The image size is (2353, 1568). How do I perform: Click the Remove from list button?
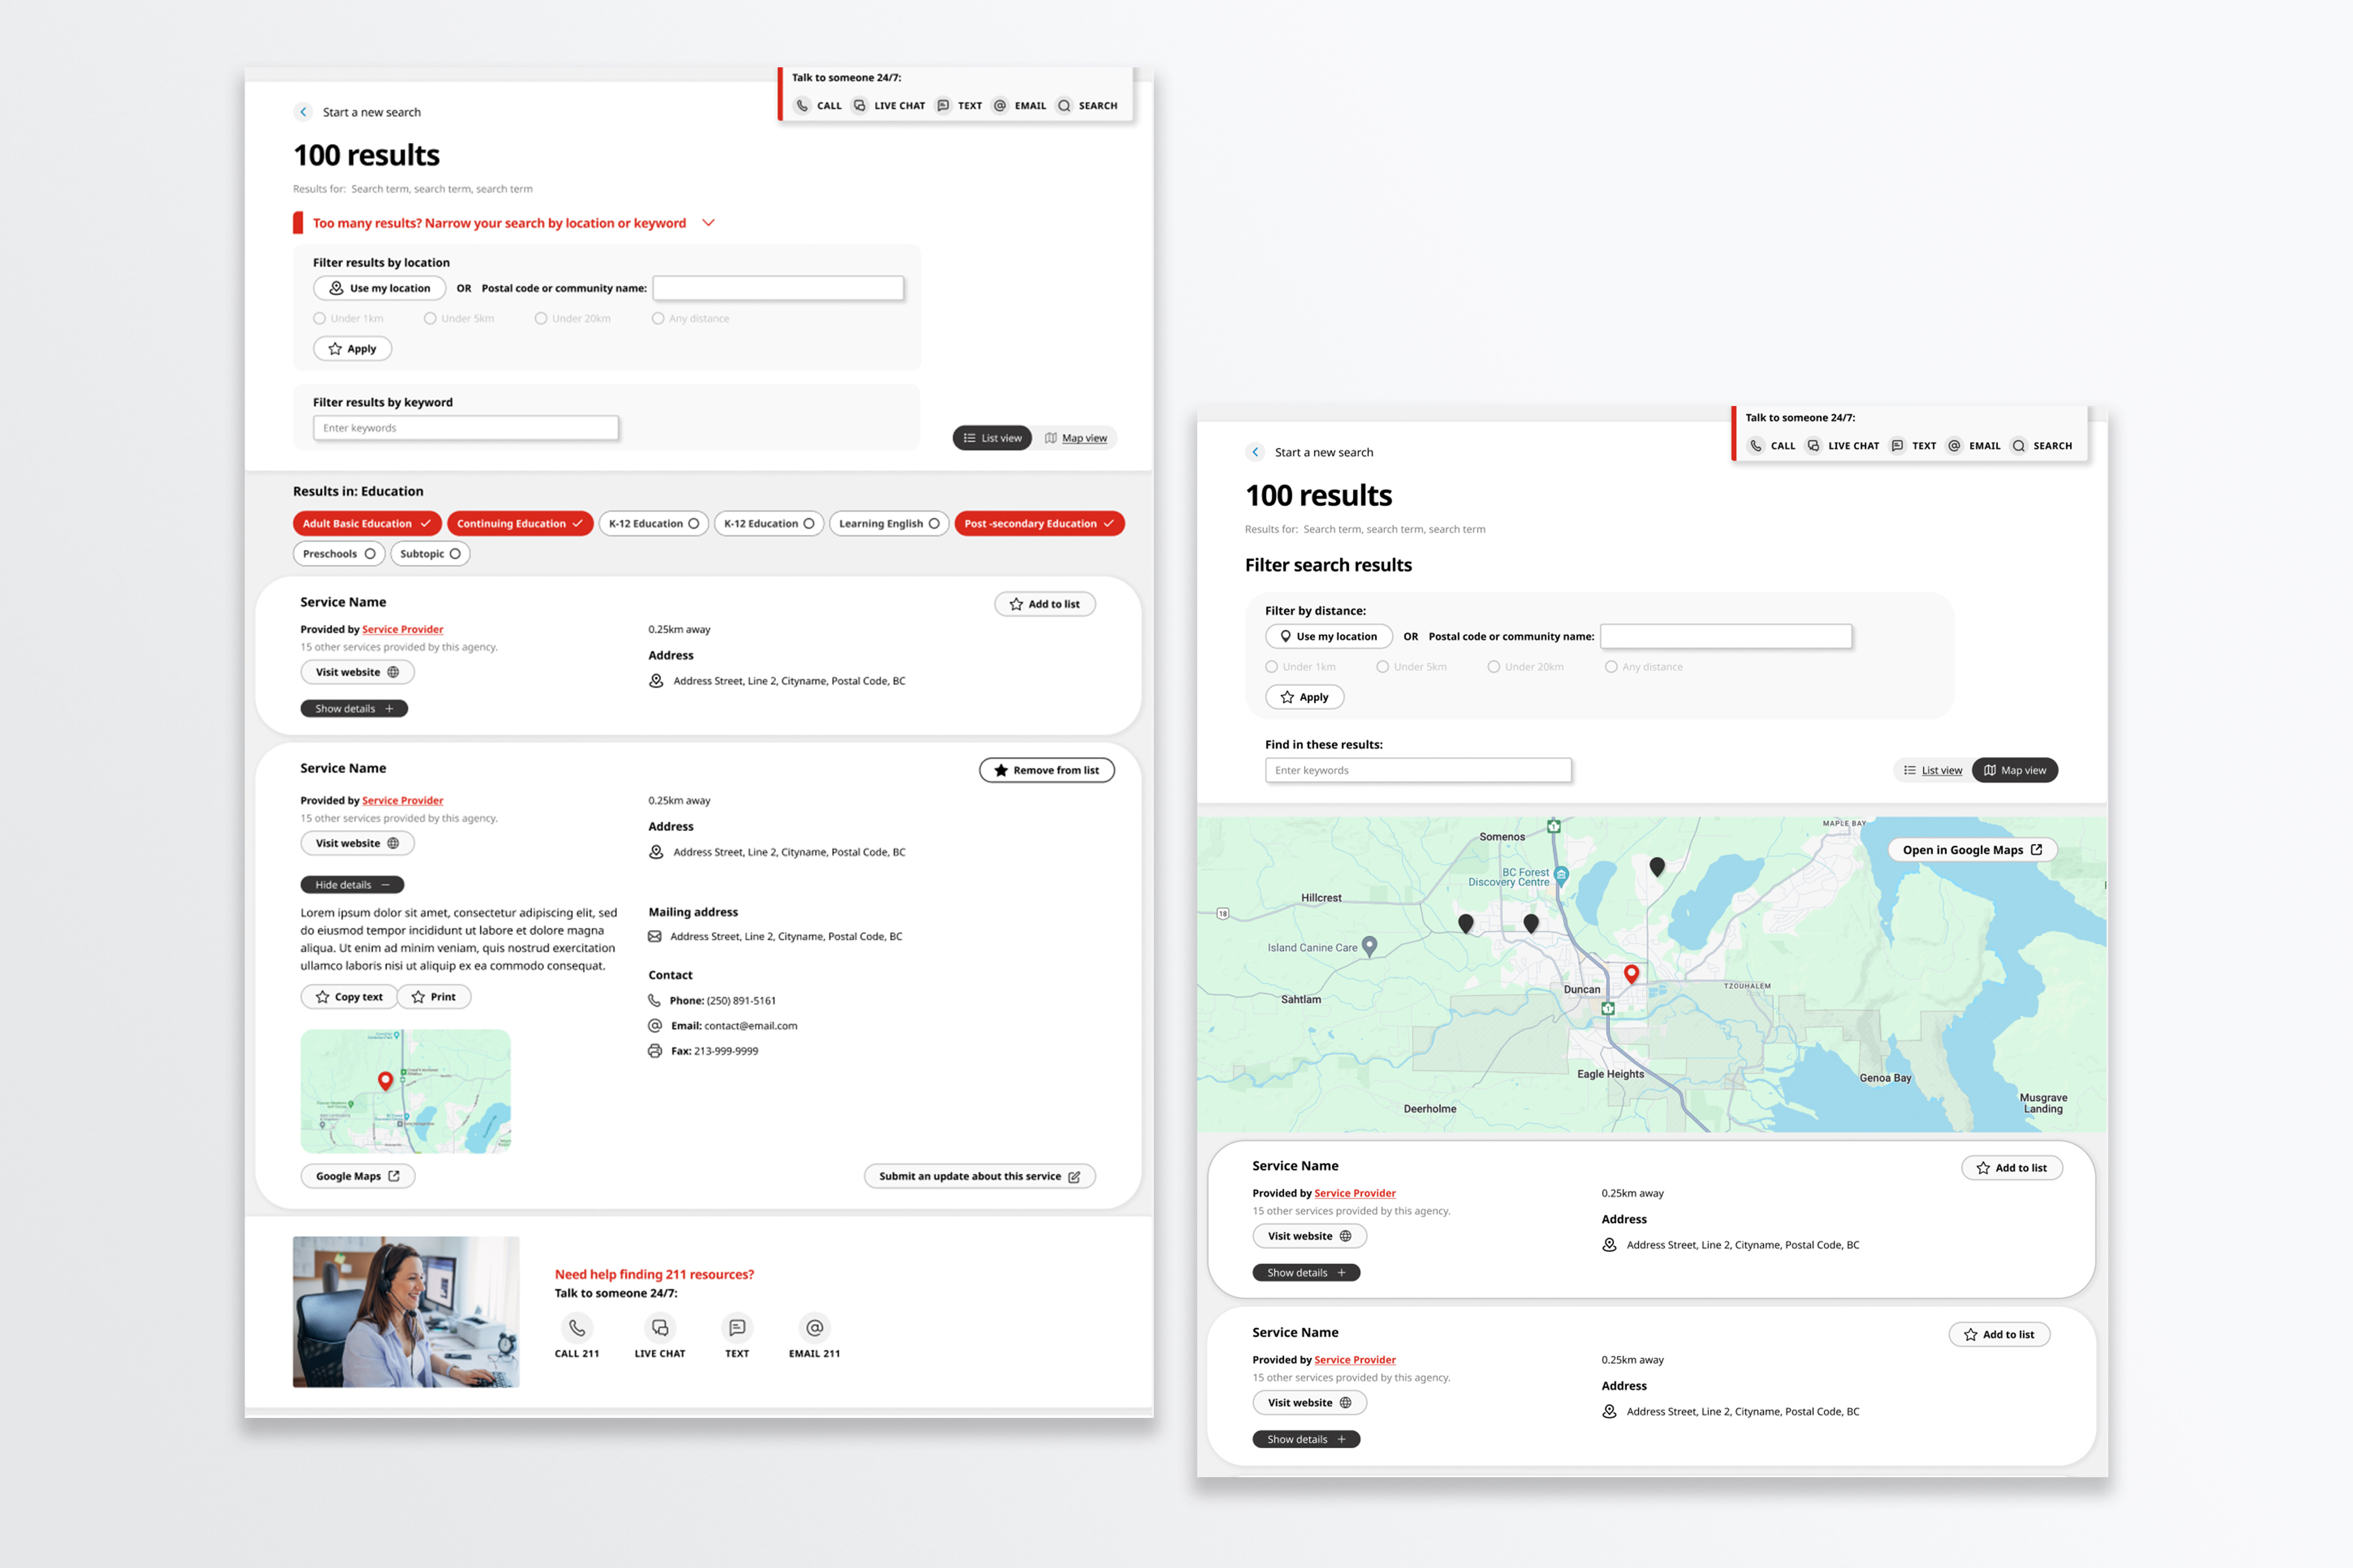[1047, 770]
